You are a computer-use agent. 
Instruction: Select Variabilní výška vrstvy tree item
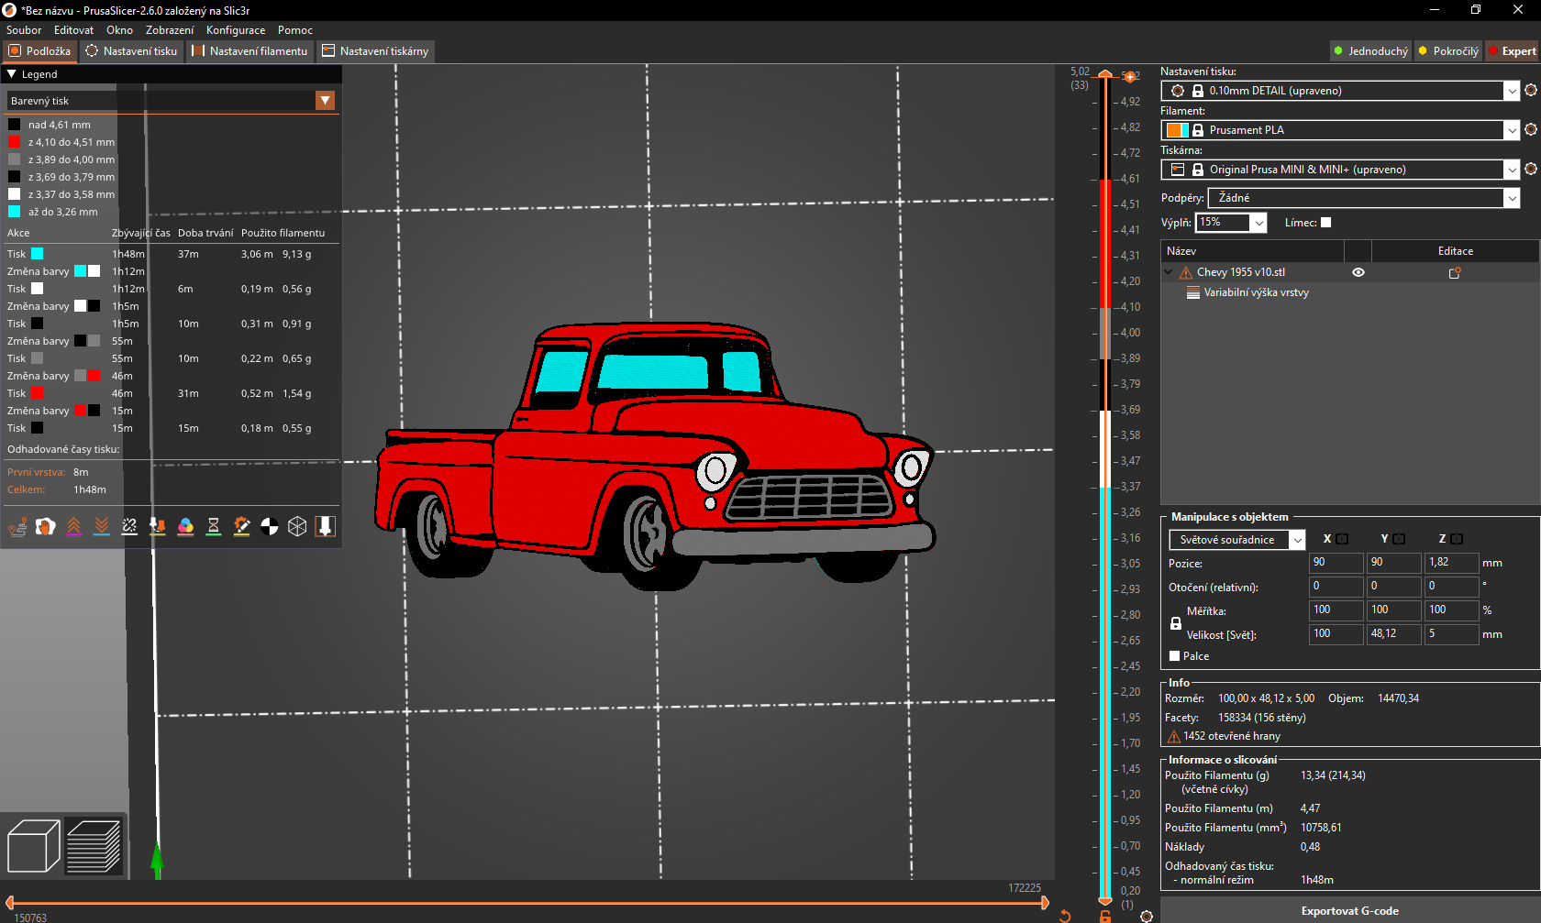[x=1256, y=292]
